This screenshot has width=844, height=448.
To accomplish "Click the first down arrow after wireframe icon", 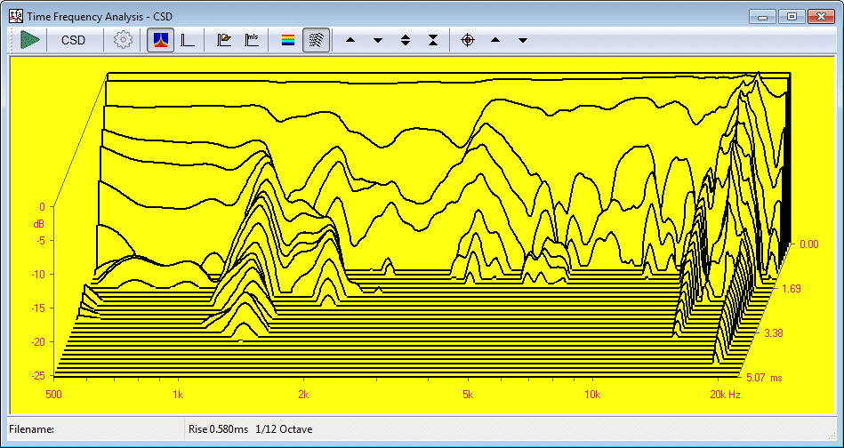I will pyautogui.click(x=378, y=40).
